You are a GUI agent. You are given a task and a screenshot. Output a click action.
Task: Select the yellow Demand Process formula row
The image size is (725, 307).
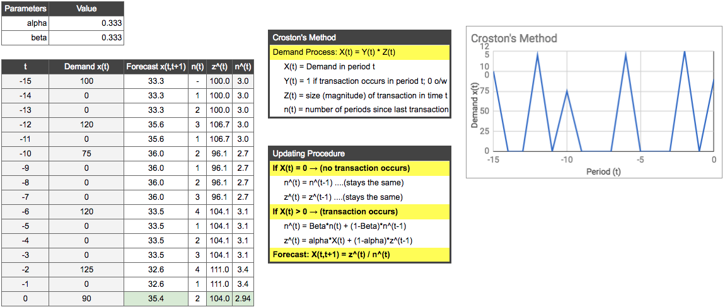tap(359, 52)
